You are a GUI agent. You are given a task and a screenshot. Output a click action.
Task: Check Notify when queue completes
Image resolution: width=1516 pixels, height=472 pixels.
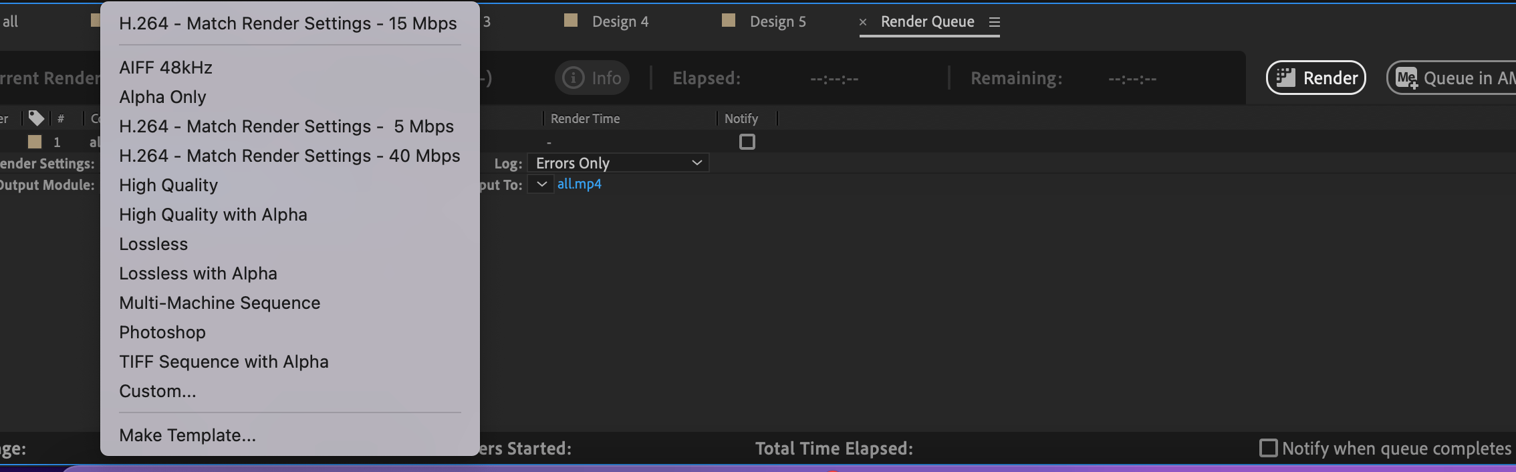coord(1269,449)
